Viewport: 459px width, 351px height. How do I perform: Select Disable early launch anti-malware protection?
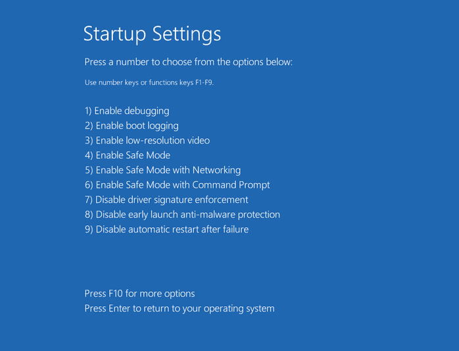point(182,215)
